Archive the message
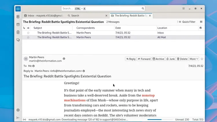 pos(158,59)
